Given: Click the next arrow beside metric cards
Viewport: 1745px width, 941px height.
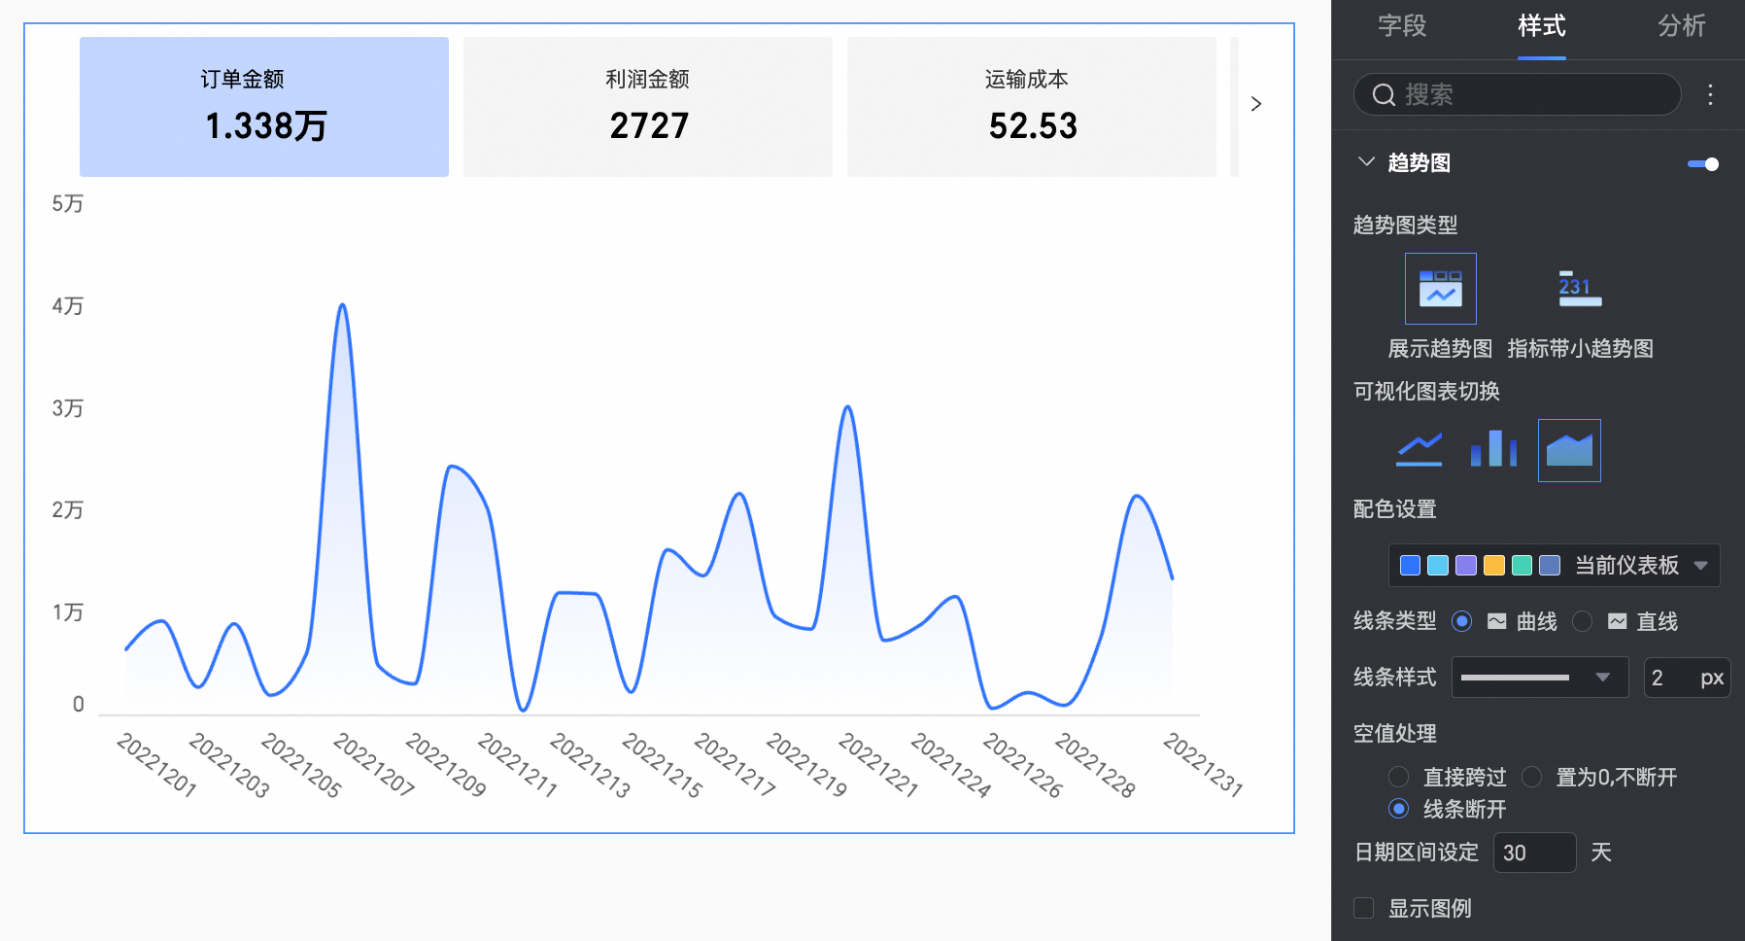Looking at the screenshot, I should [1256, 104].
